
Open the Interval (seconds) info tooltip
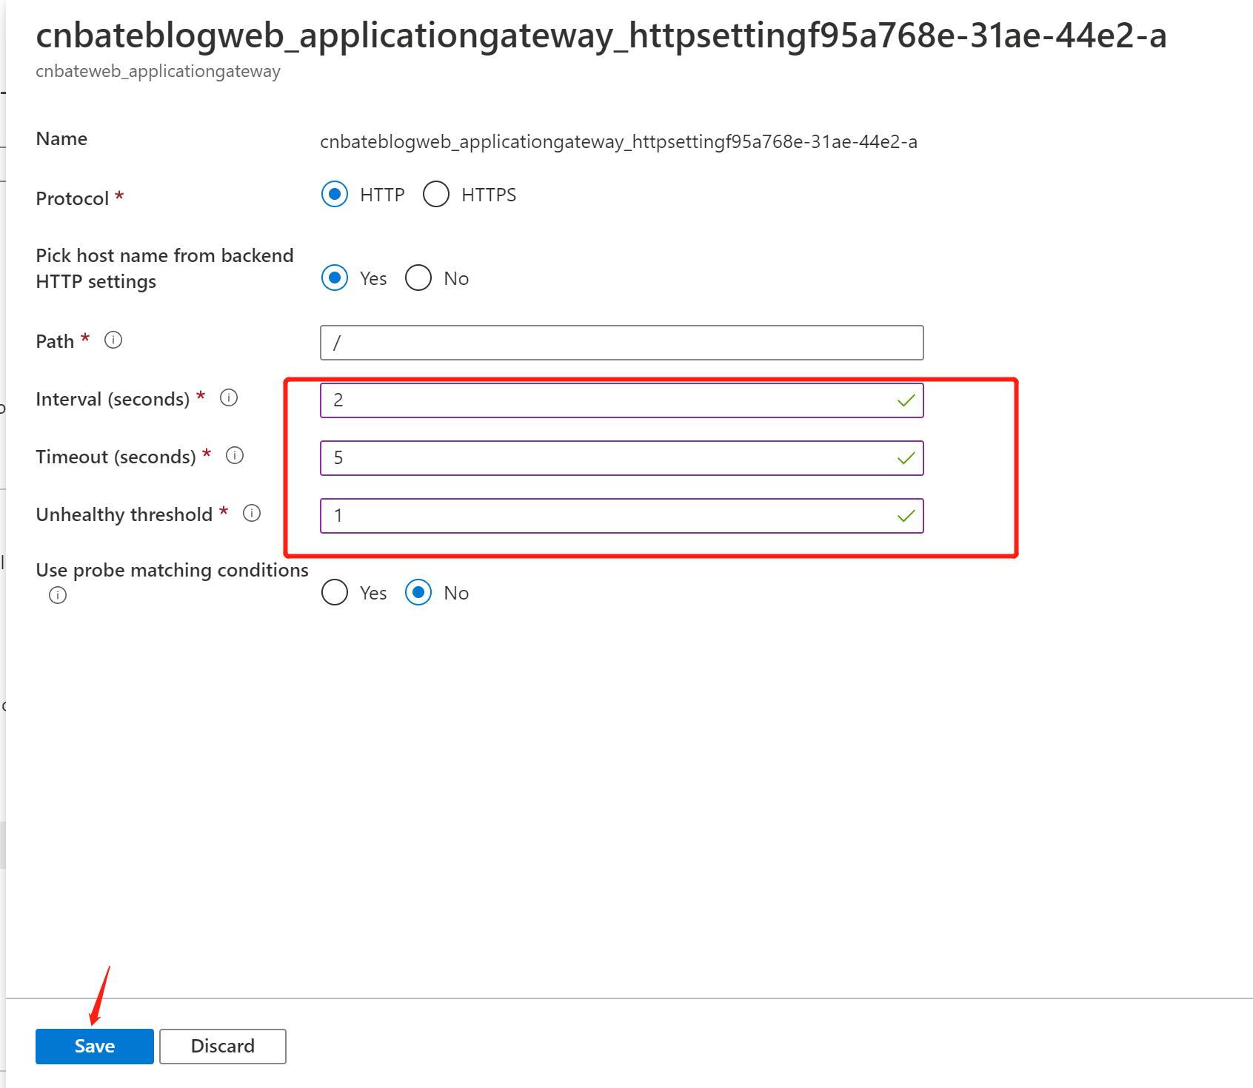(230, 398)
